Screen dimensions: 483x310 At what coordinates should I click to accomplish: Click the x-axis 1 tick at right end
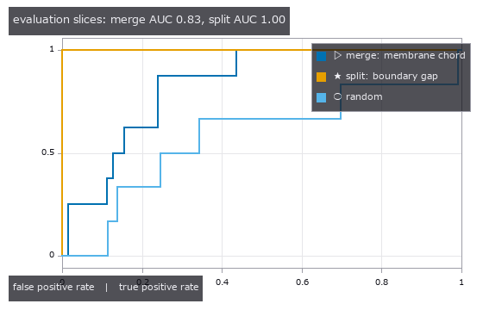click(x=461, y=282)
